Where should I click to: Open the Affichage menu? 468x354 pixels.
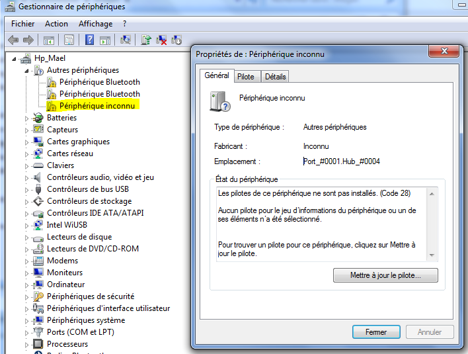point(95,24)
